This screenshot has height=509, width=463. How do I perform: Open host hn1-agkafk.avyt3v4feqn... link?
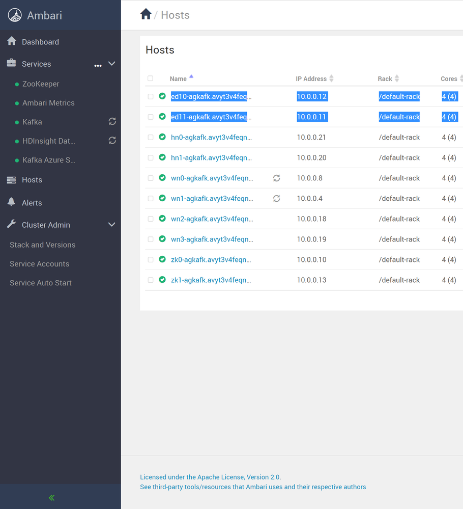click(211, 158)
